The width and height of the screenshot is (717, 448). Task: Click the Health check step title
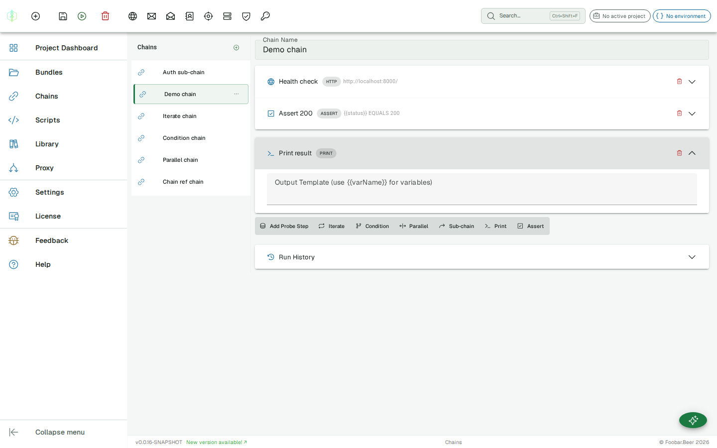(x=298, y=82)
